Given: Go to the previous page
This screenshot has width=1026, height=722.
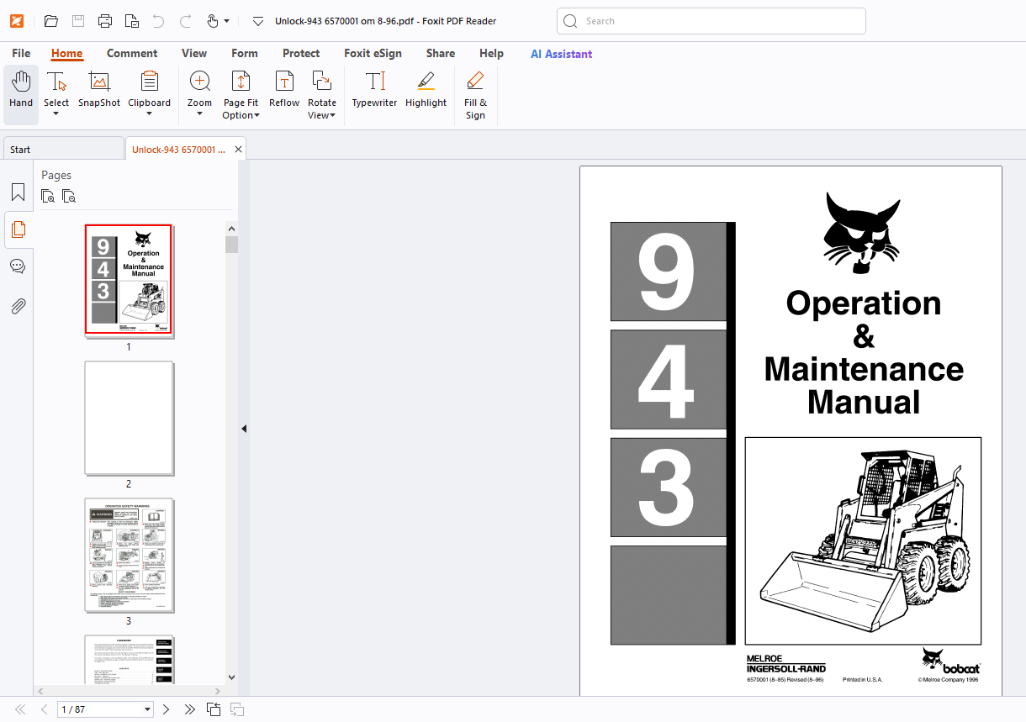Looking at the screenshot, I should [44, 709].
